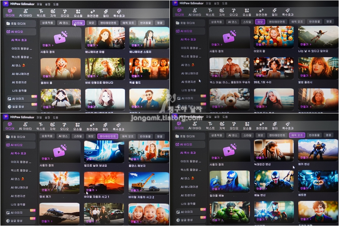Image resolution: width=339 pixels, height=226 pixels.
Task: Open 파일 menu in the 에픽 모프 view
Action: (x=209, y=117)
